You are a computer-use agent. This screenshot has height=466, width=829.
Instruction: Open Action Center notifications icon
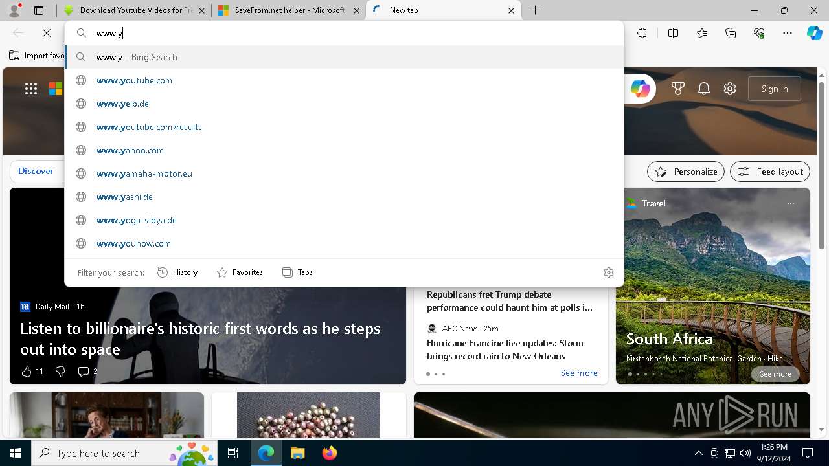808,453
